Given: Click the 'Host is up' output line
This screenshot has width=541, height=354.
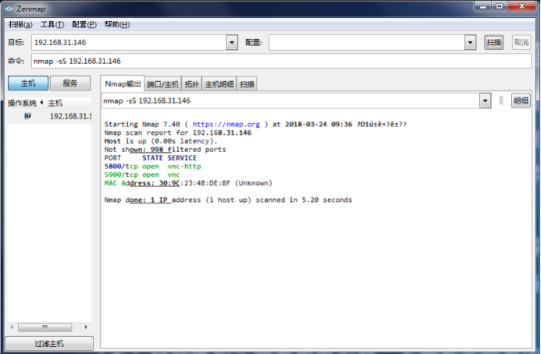Looking at the screenshot, I should click(161, 141).
